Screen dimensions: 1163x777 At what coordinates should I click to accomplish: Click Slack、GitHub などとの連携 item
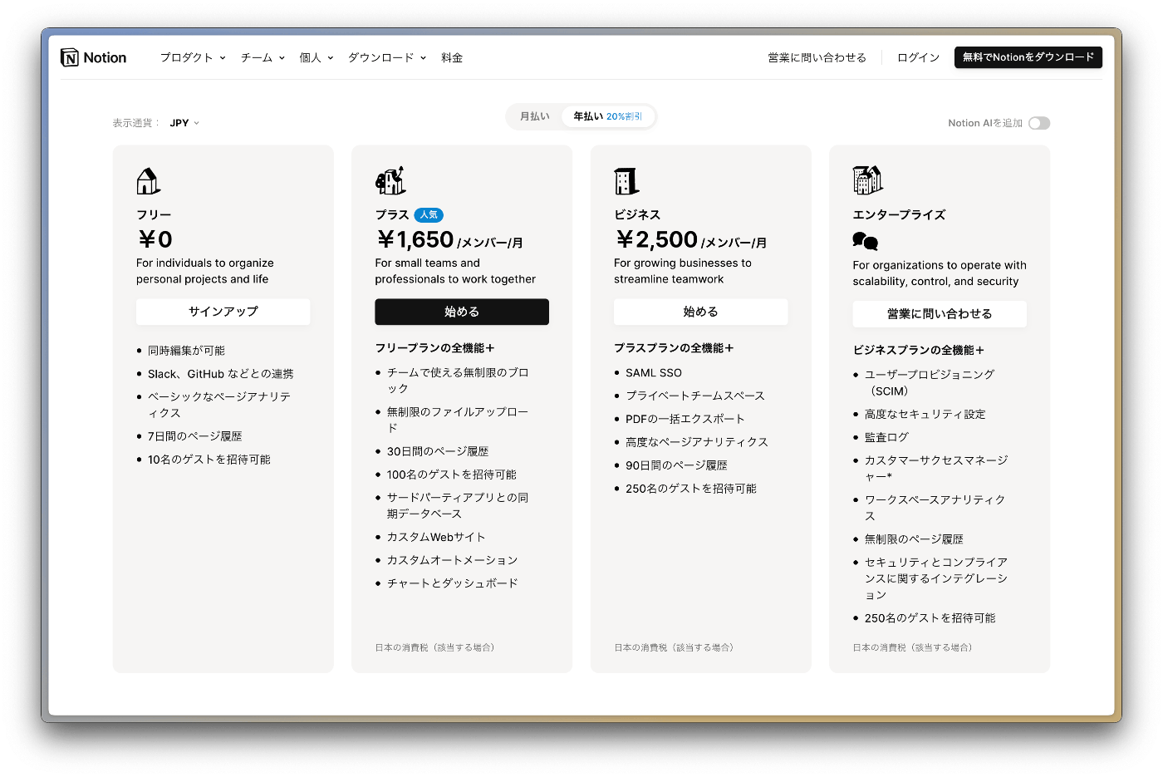click(221, 374)
